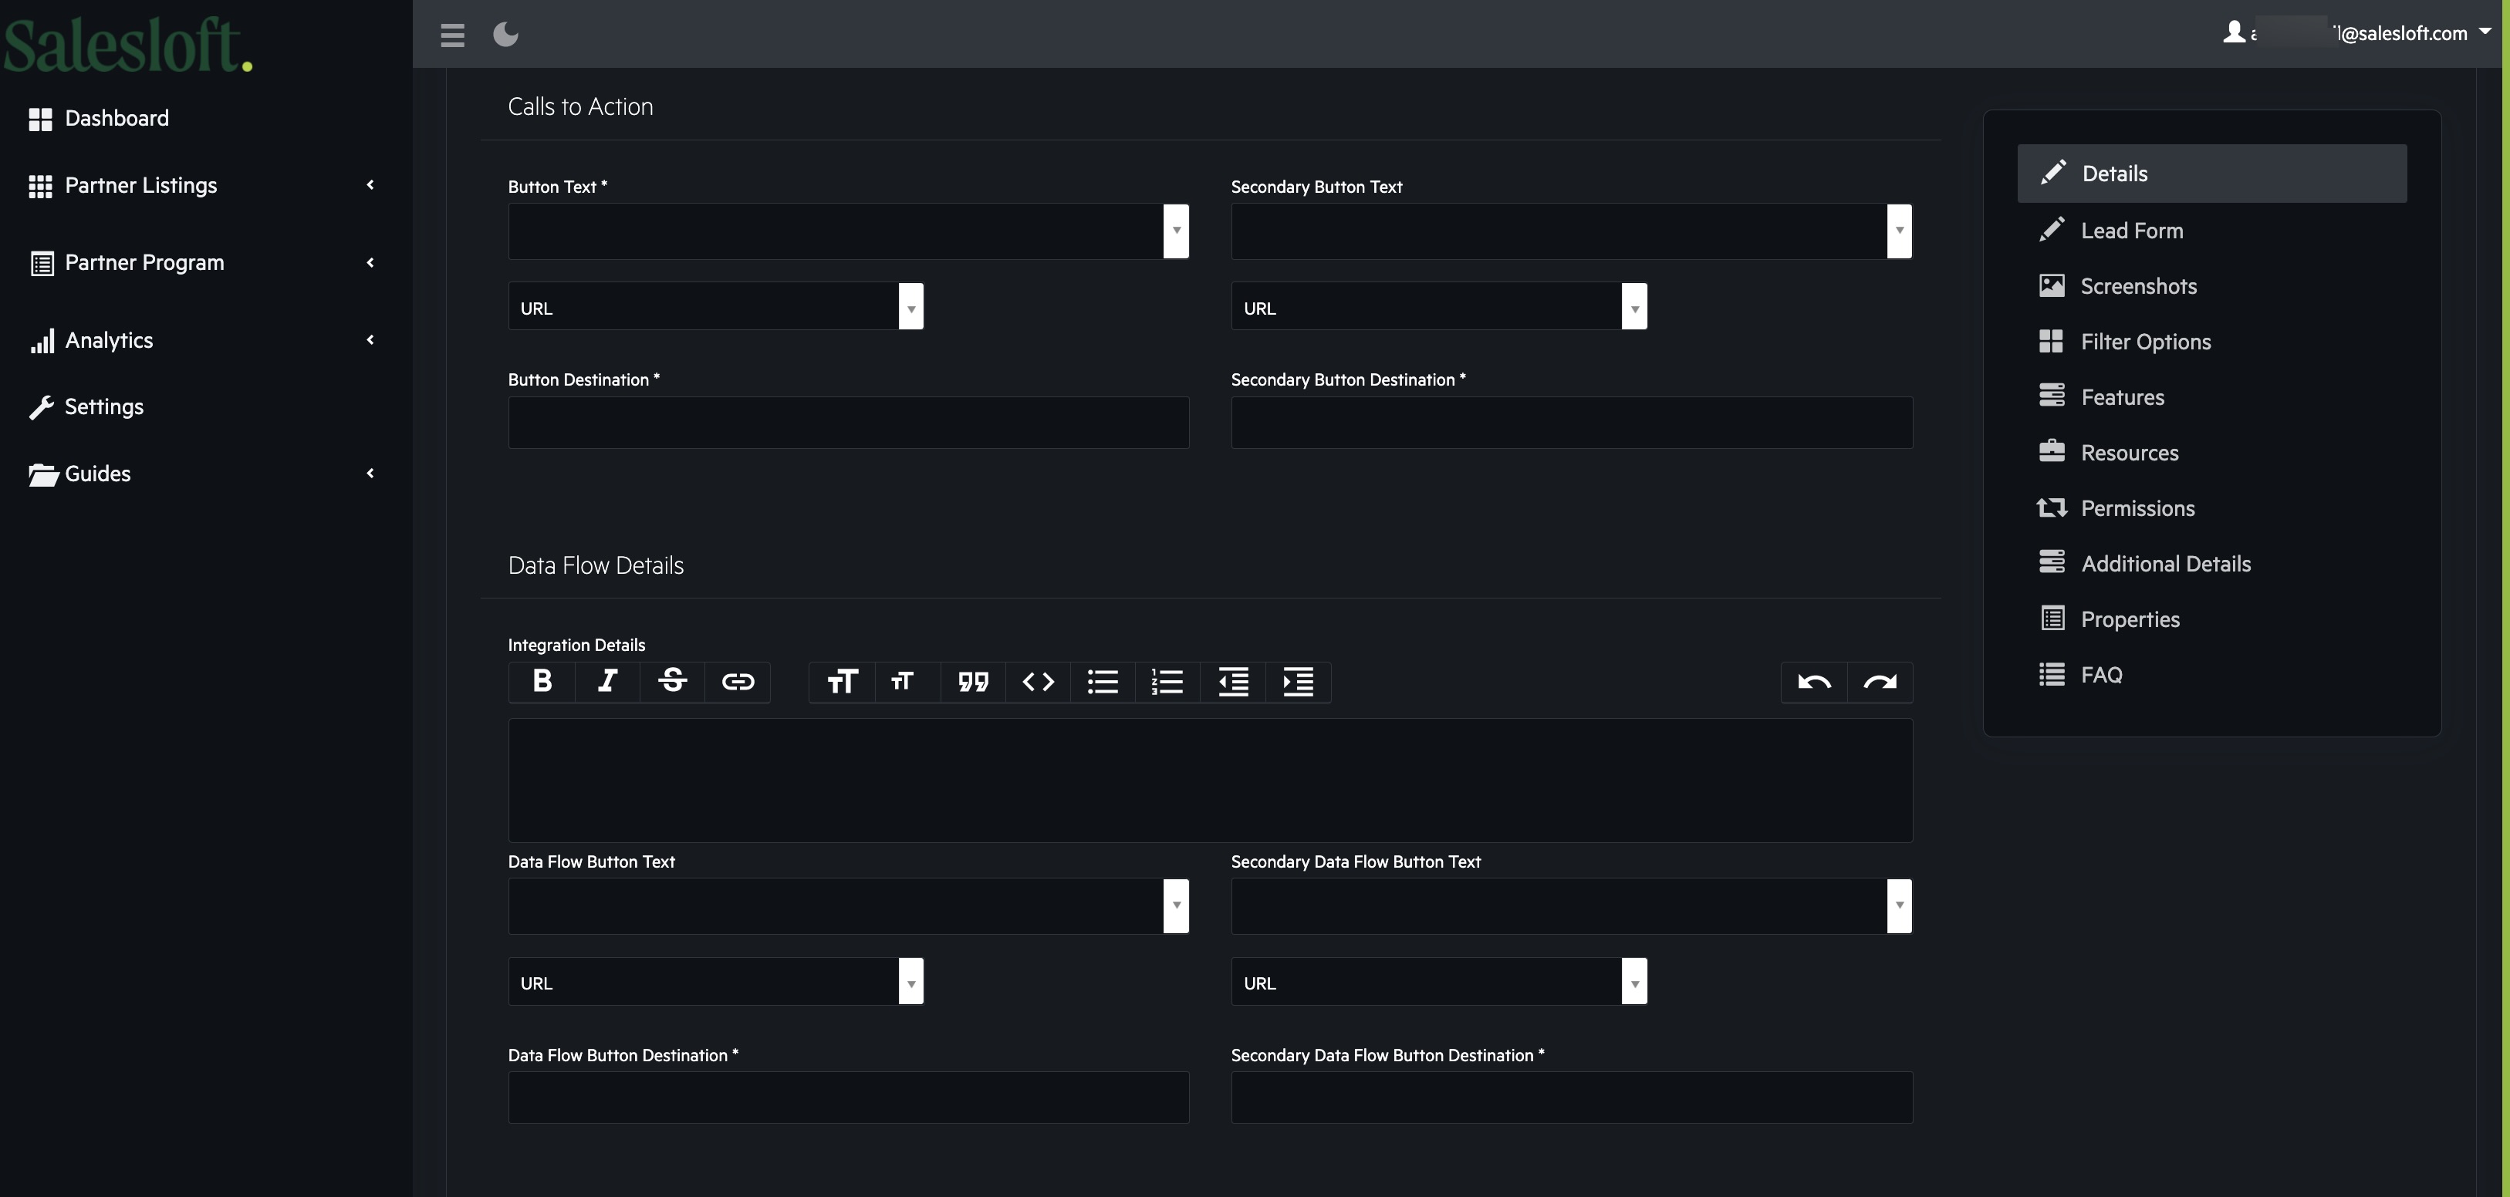Create a numbered list in editor
2510x1197 pixels.
(x=1167, y=682)
